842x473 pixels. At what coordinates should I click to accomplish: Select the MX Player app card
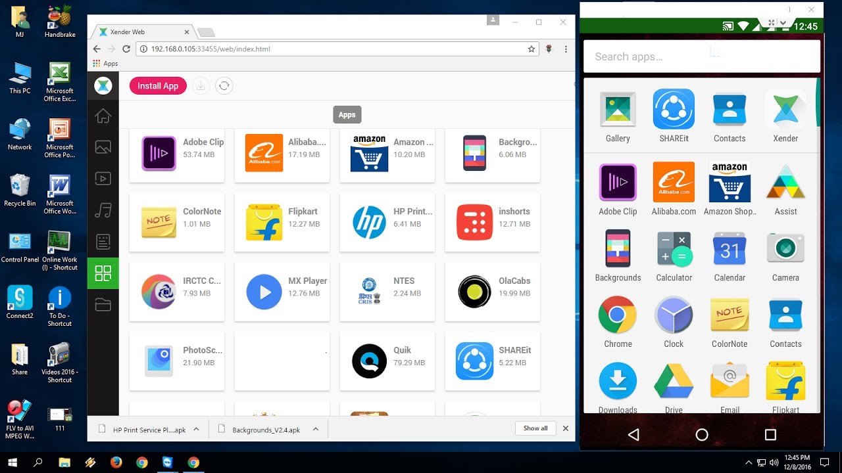pyautogui.click(x=282, y=292)
